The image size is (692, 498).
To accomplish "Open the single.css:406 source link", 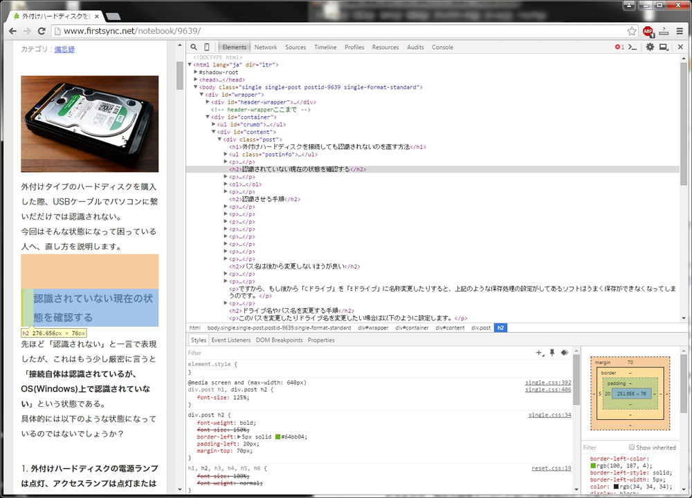I will (x=548, y=390).
